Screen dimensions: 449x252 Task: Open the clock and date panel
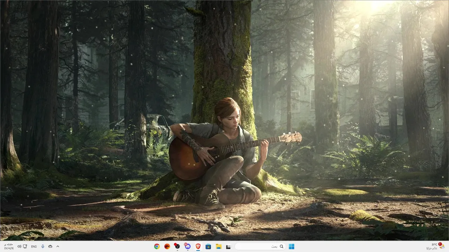9,246
